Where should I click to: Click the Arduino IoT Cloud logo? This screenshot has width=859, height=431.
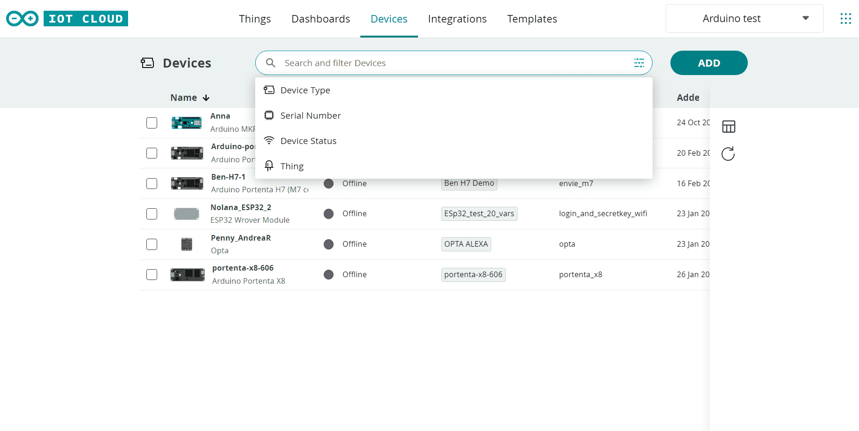[x=67, y=19]
